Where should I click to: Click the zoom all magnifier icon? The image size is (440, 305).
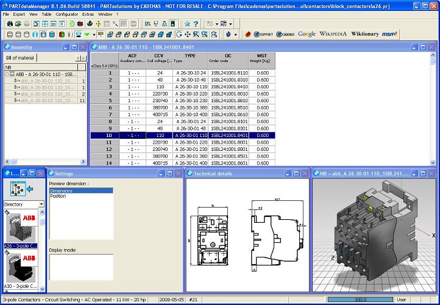pos(205,35)
